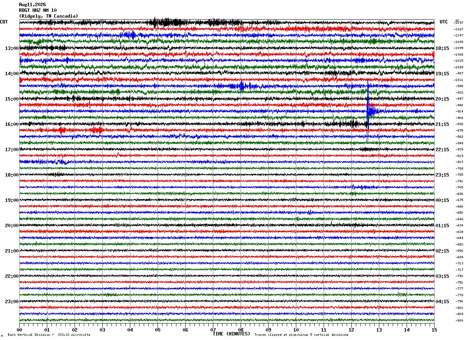The image size is (465, 340).
Task: Click the -1099 DC offset value
Action: point(459,48)
